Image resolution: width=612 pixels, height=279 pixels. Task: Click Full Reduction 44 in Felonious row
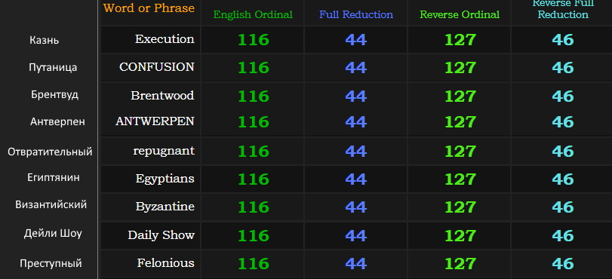click(x=355, y=264)
